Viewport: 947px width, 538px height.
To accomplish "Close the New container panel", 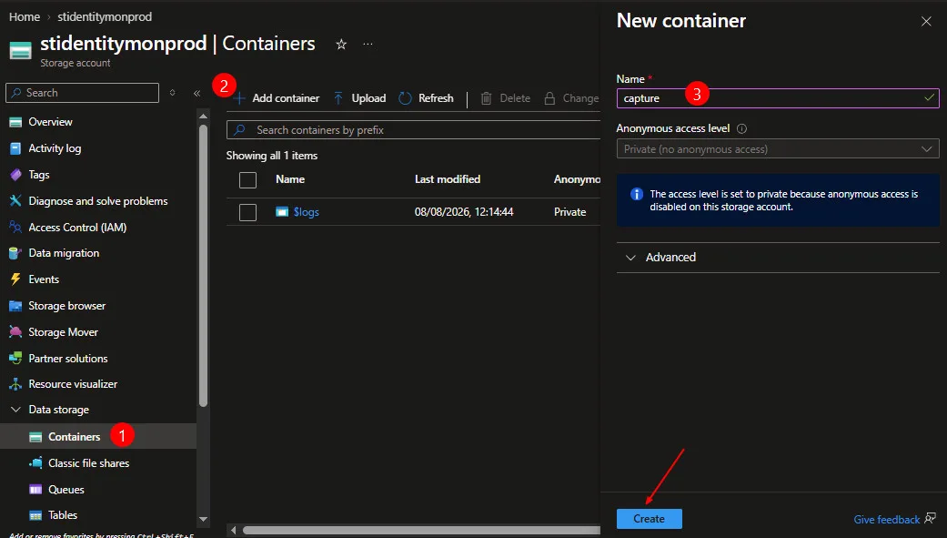I will point(926,22).
